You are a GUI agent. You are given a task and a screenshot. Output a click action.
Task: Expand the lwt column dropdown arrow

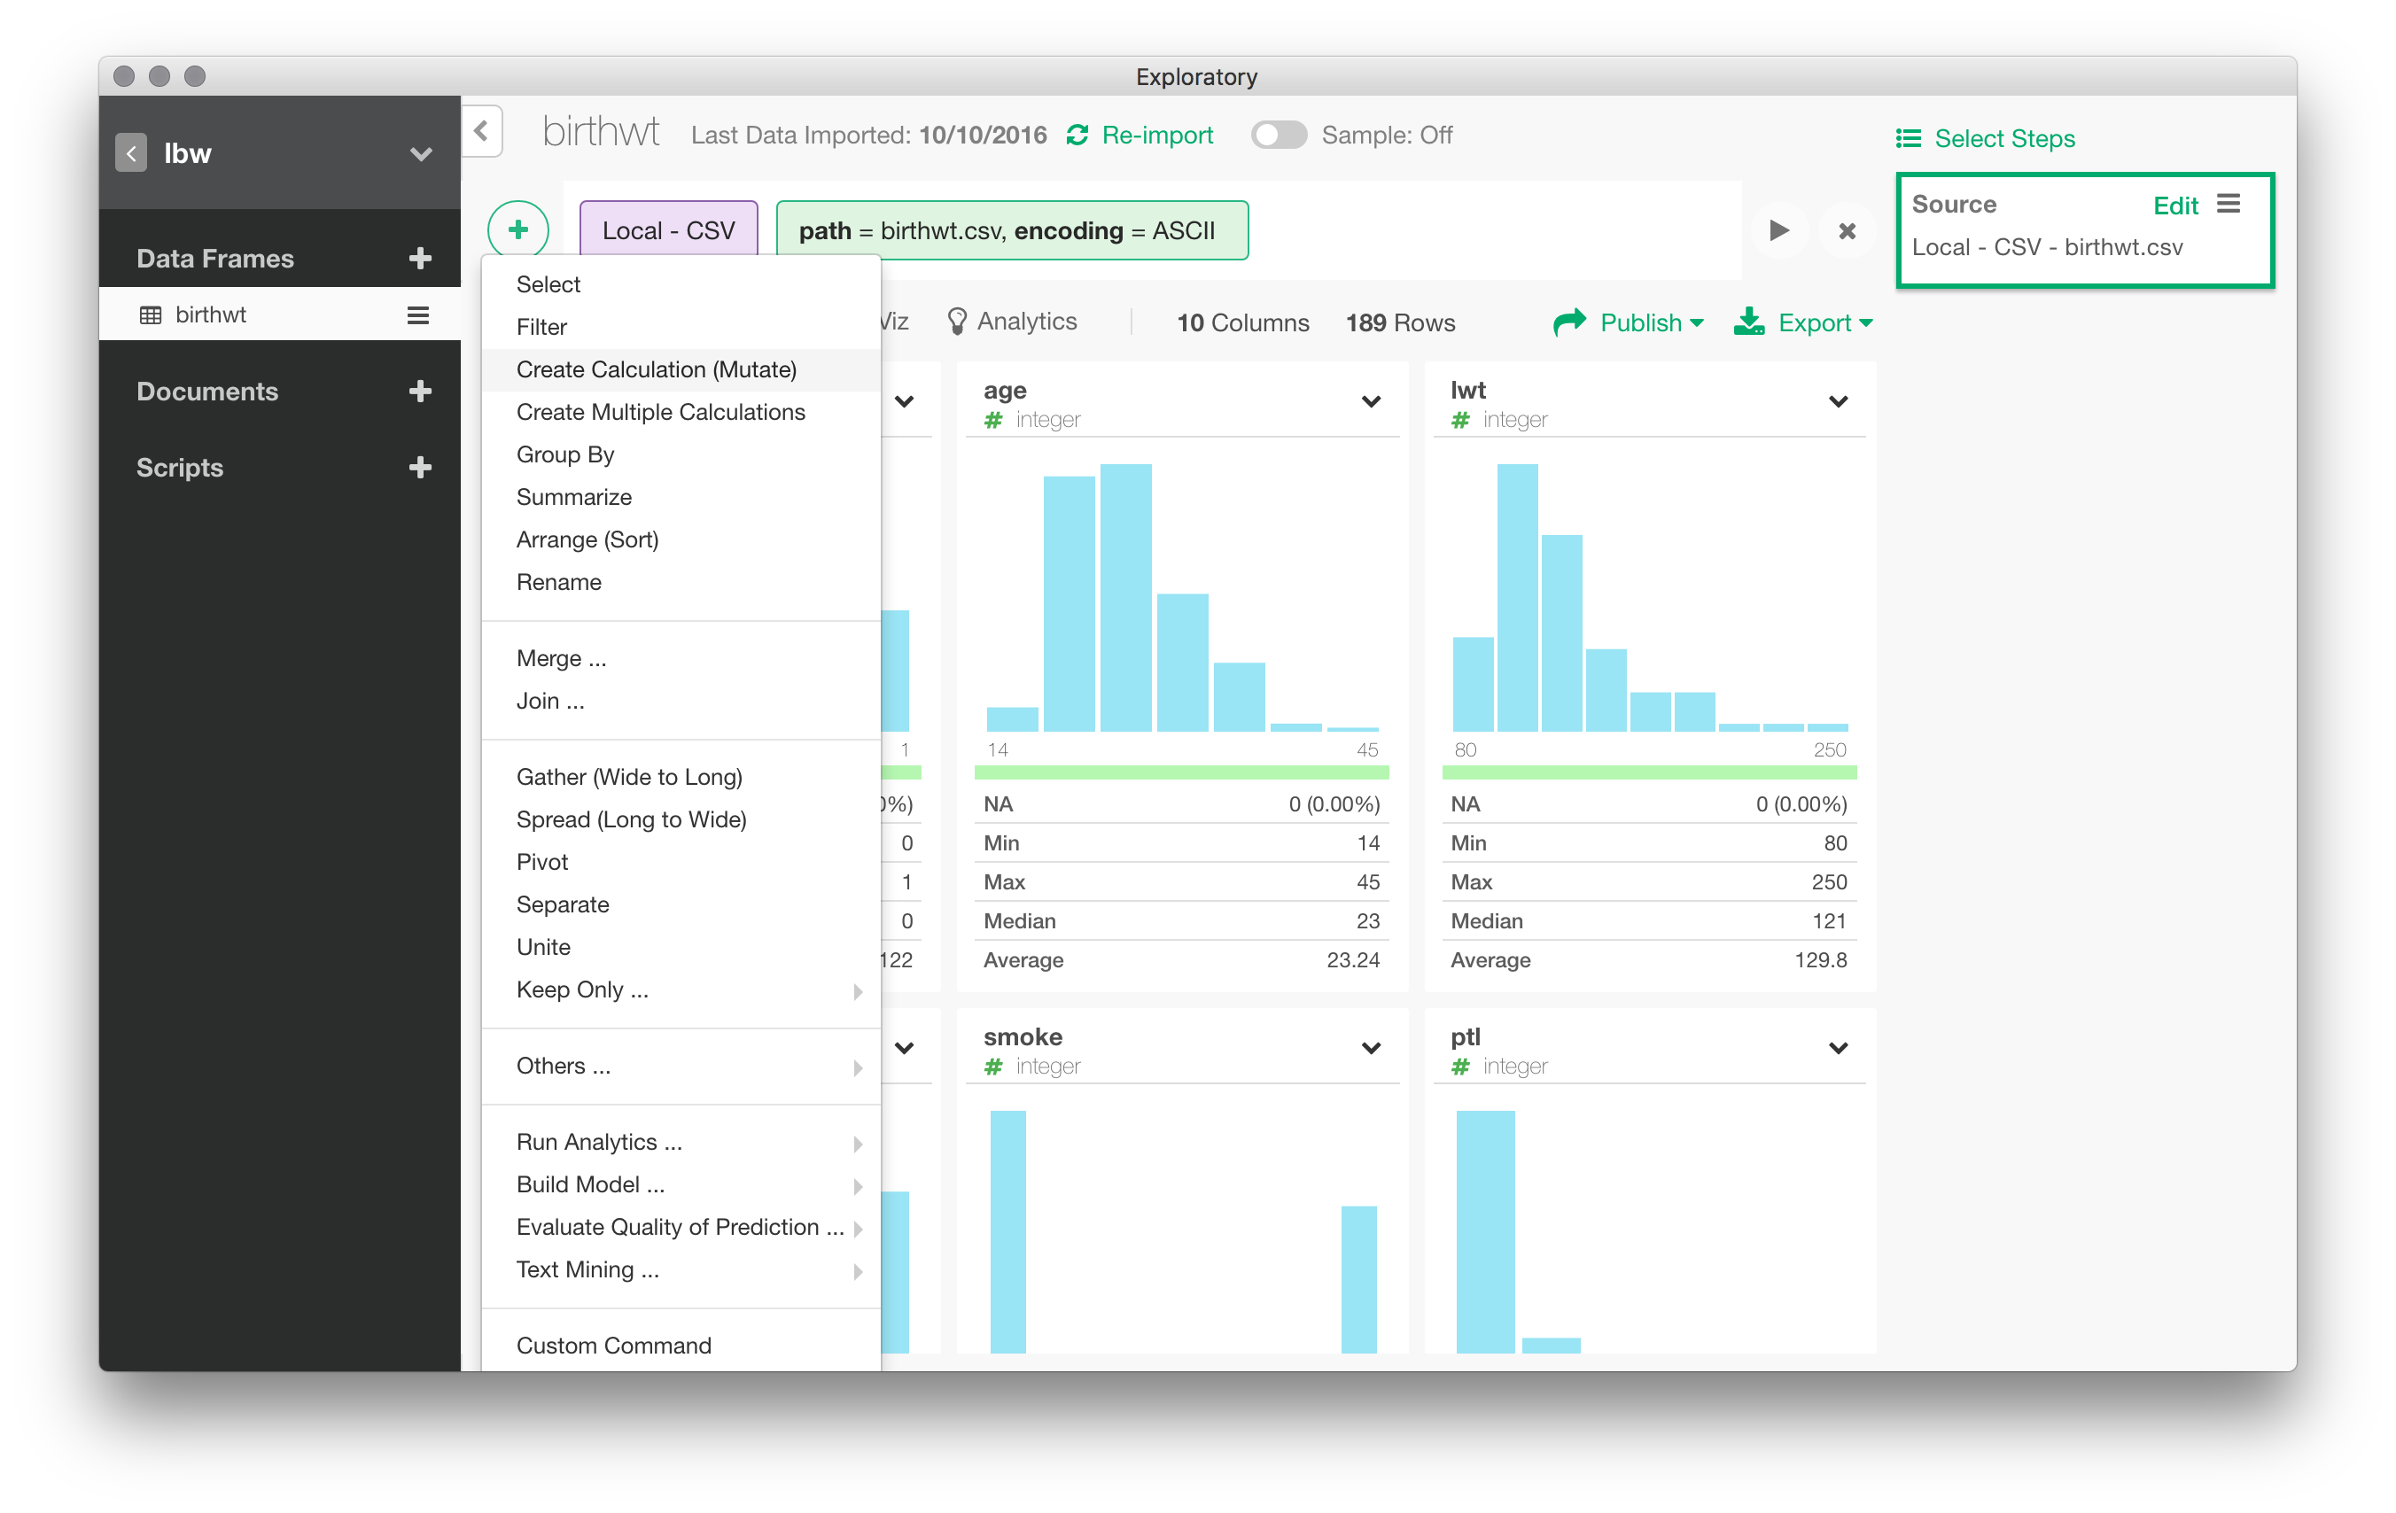[1838, 402]
